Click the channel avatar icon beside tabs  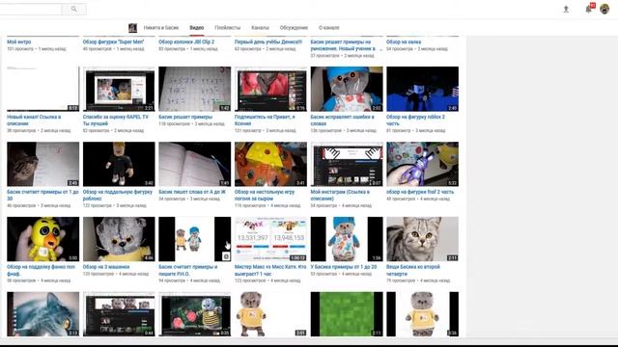[x=133, y=28]
